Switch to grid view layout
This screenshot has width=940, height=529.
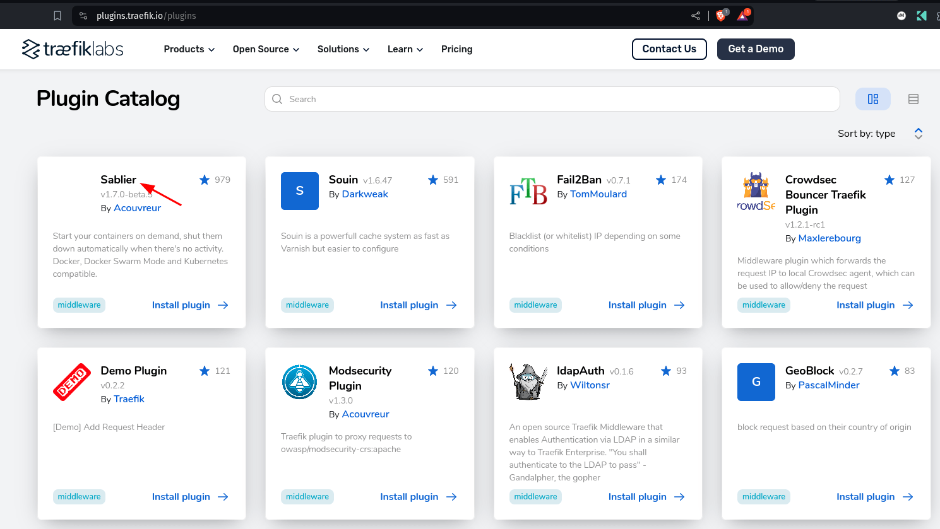click(x=873, y=99)
